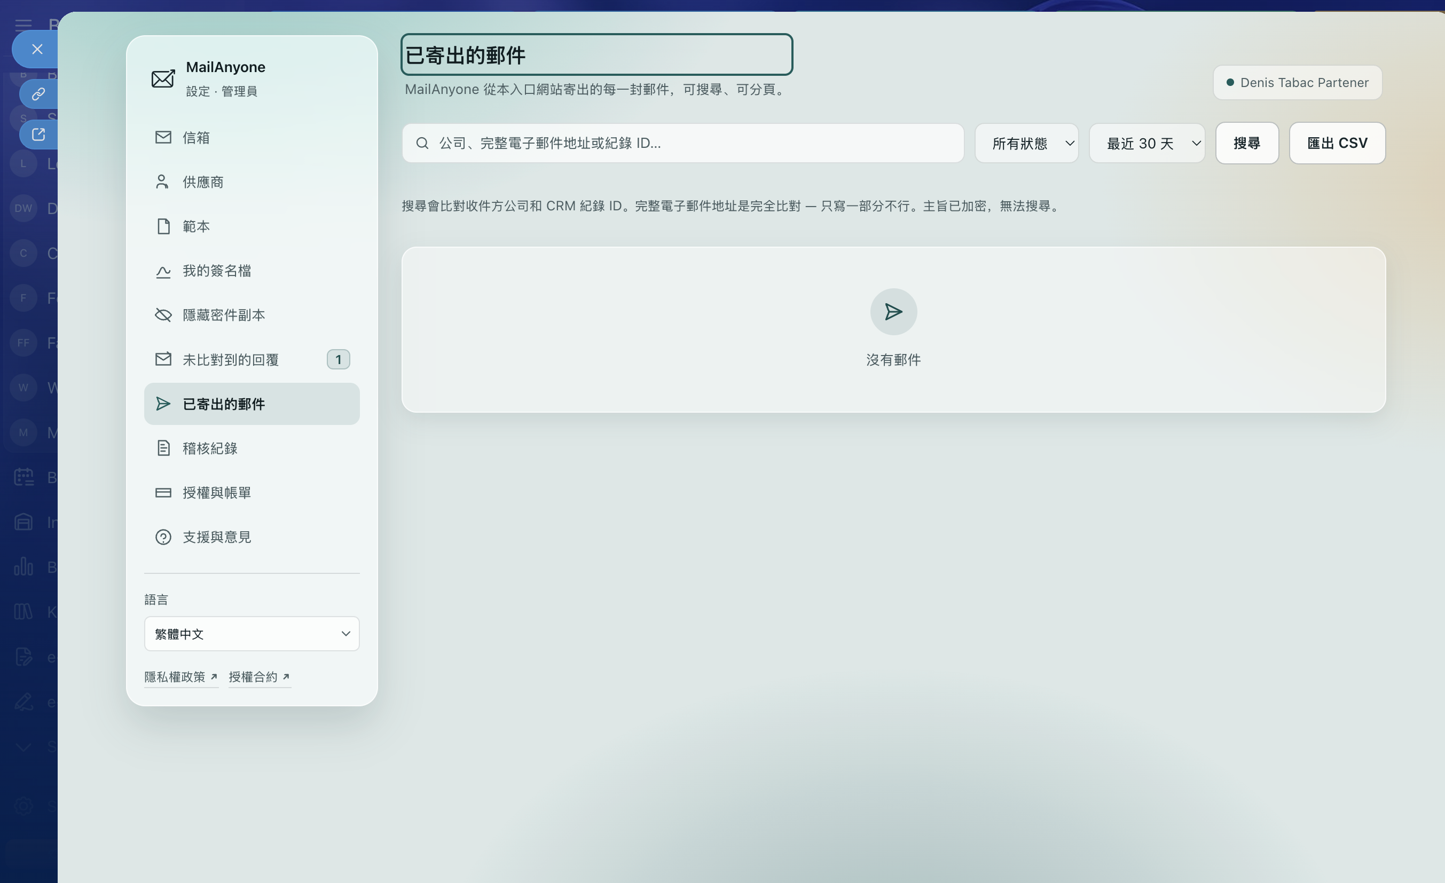1445x883 pixels.
Task: Click the 搜尋 button
Action: (x=1247, y=143)
